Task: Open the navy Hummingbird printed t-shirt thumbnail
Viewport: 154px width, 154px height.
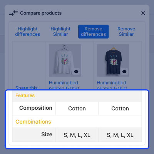Action: click(x=113, y=60)
